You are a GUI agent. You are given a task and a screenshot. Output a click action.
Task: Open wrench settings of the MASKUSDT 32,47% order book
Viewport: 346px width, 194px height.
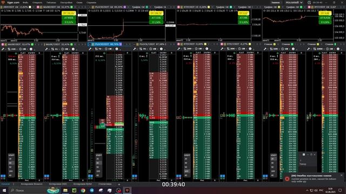3,49
